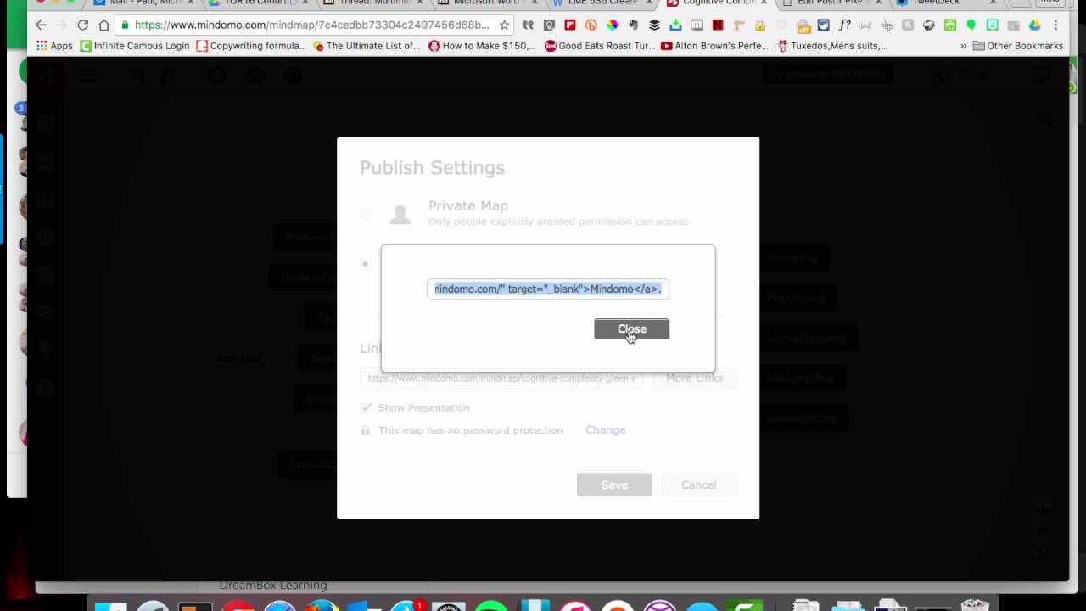Screen dimensions: 1086x611
Task: Click the red Netflix N extension icon
Action: 718,25
